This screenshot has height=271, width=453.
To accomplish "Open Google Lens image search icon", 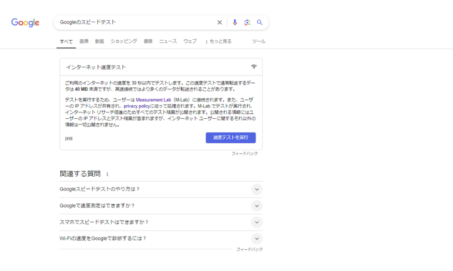I will 247,23.
